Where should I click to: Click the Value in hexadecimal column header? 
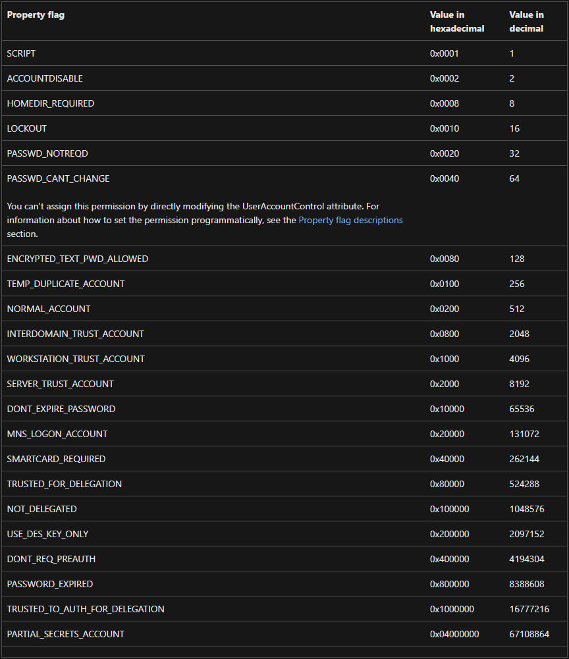coord(457,22)
